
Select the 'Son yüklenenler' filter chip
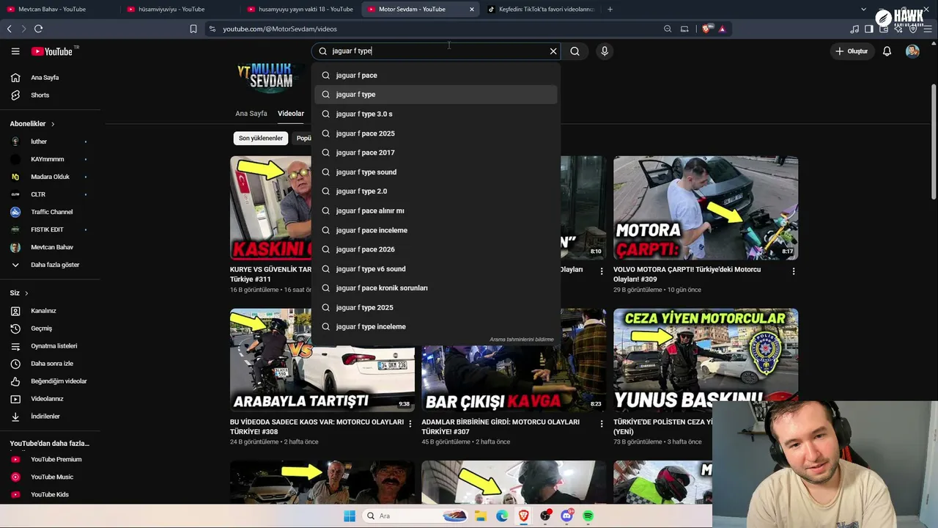260,139
